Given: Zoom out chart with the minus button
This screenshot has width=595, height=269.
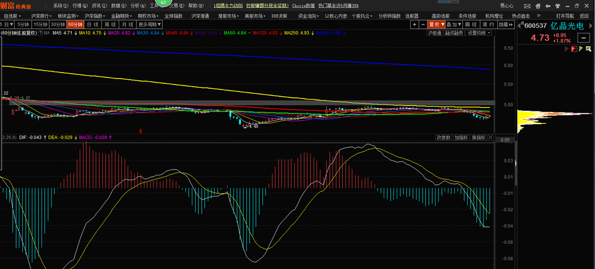Looking at the screenshot, I should pyautogui.click(x=423, y=24).
